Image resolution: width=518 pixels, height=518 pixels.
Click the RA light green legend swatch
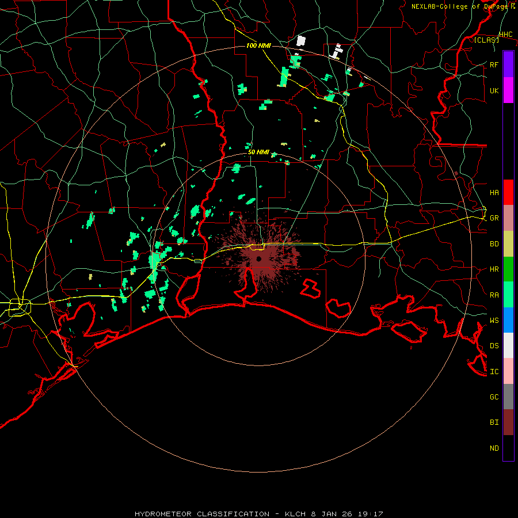pyautogui.click(x=508, y=295)
